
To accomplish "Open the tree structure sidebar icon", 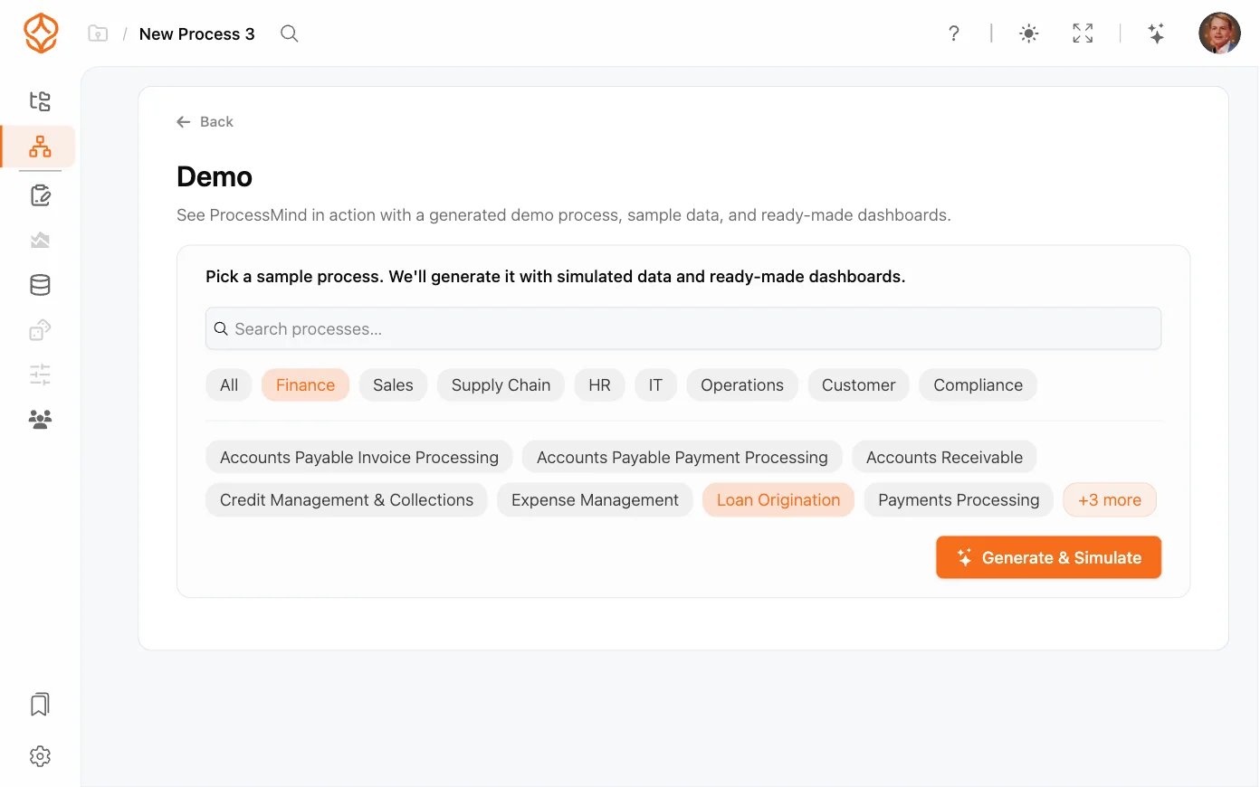I will [40, 101].
